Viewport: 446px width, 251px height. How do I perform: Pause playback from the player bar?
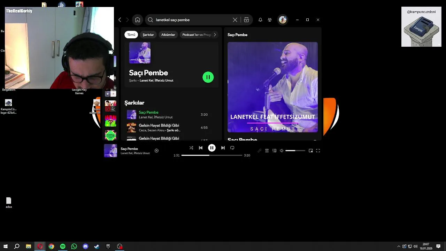(212, 148)
